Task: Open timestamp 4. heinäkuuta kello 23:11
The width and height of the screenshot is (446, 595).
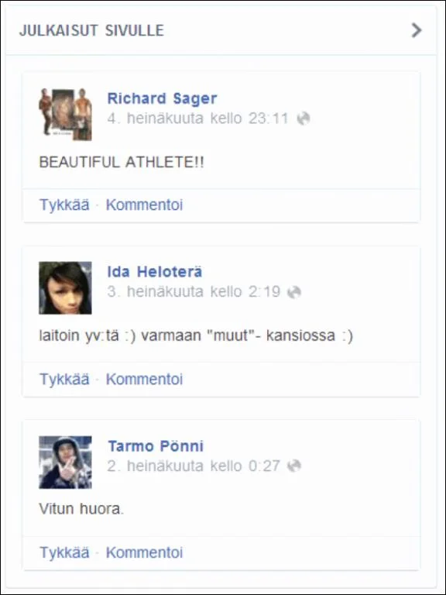Action: pos(198,119)
